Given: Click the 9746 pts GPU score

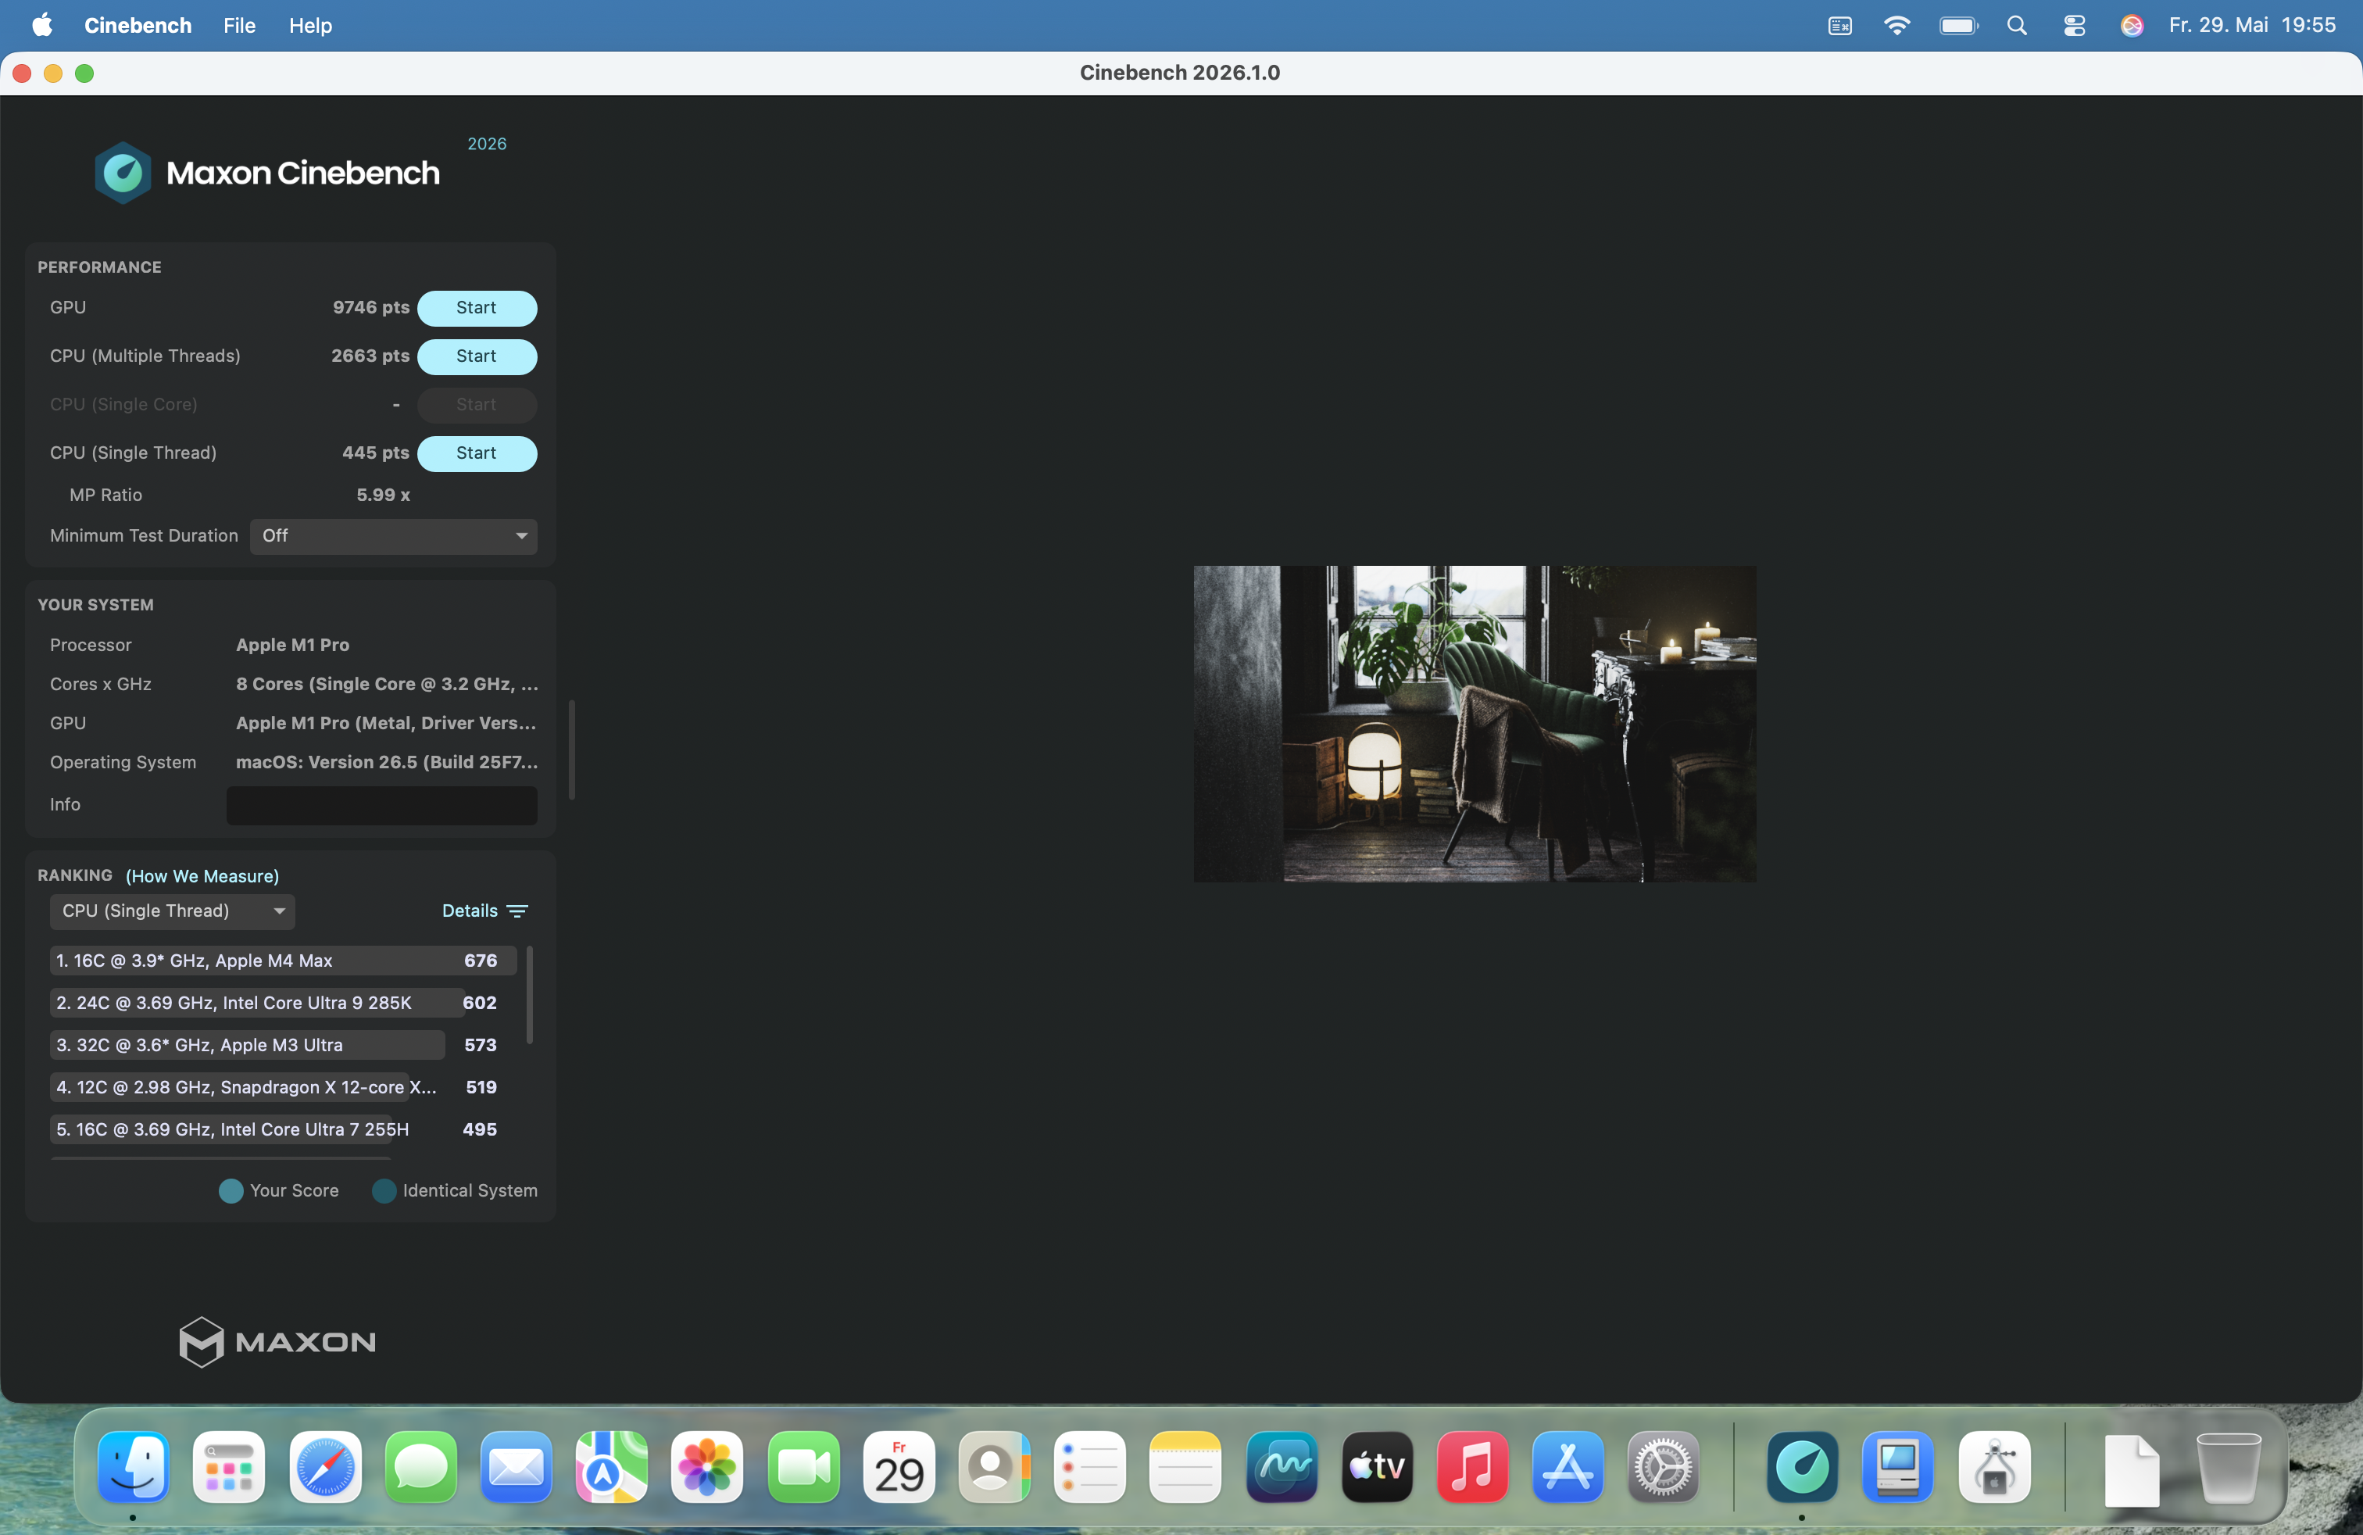Looking at the screenshot, I should pyautogui.click(x=370, y=308).
